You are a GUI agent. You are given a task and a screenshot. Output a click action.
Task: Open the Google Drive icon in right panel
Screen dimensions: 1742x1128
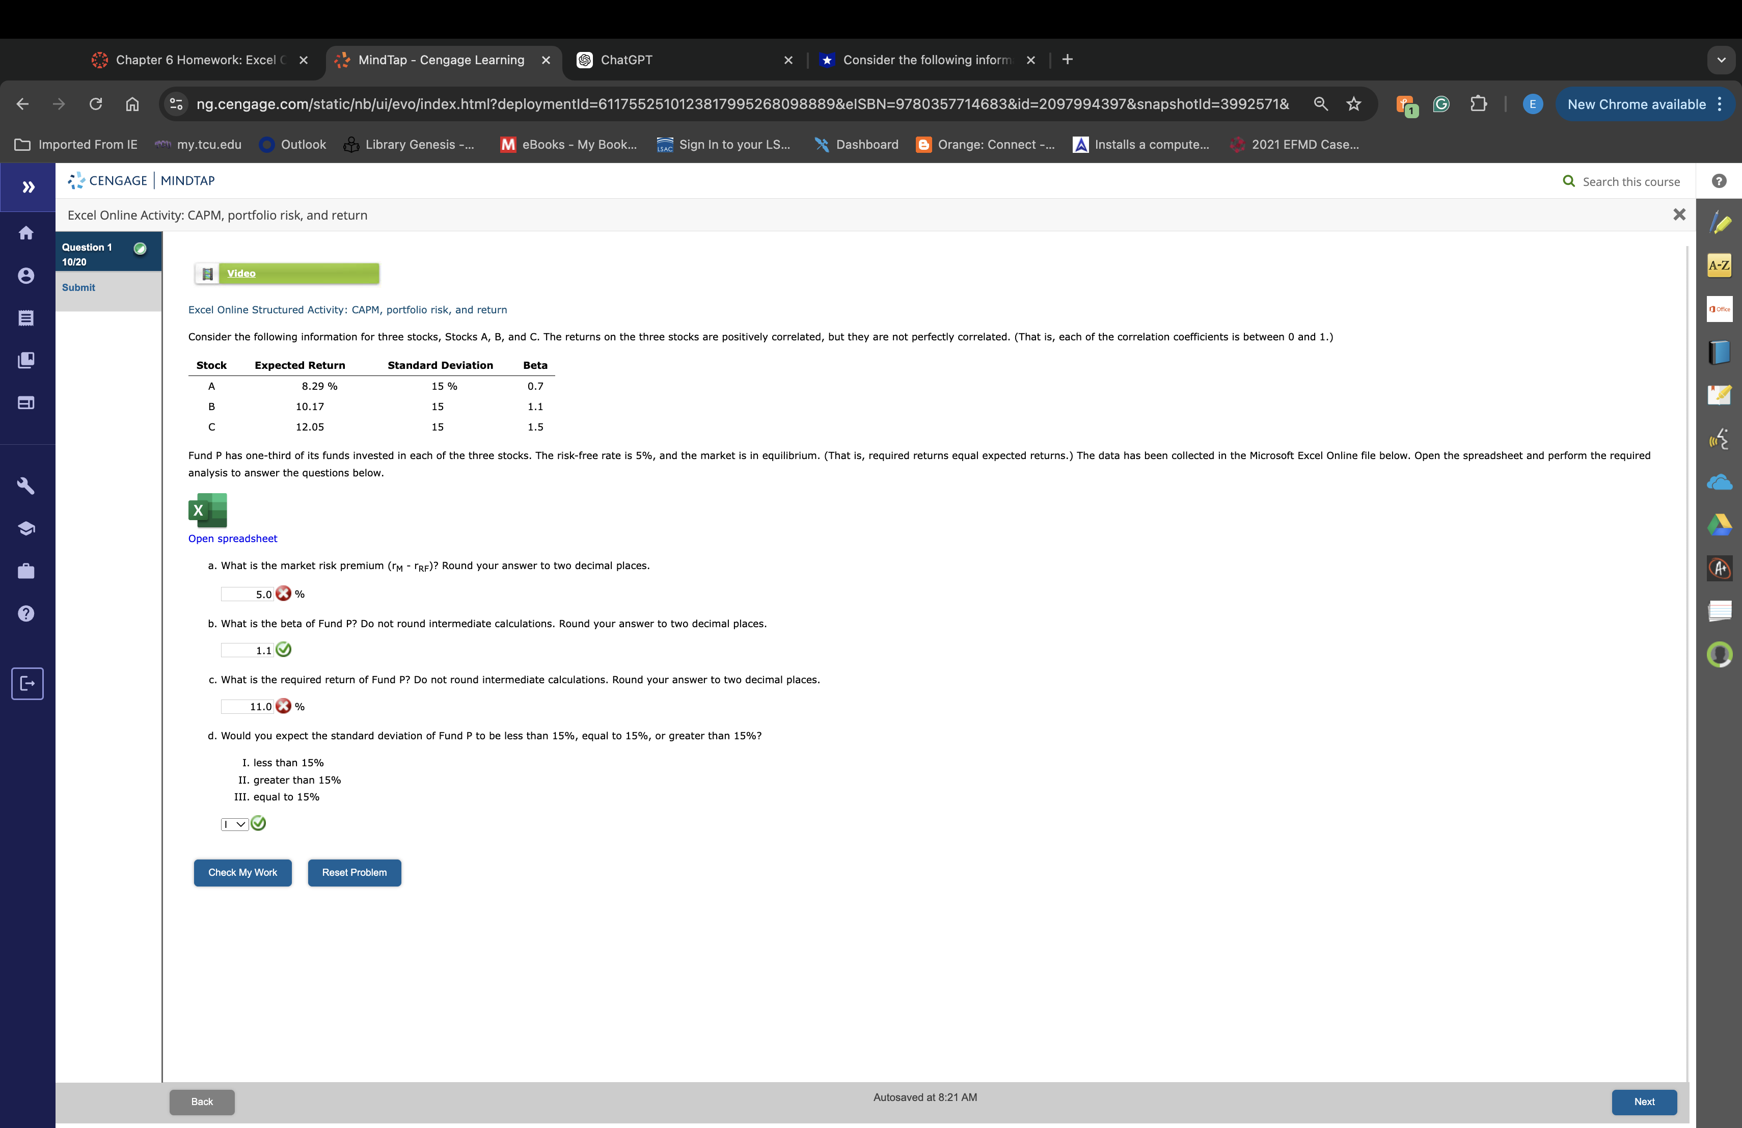[1719, 524]
